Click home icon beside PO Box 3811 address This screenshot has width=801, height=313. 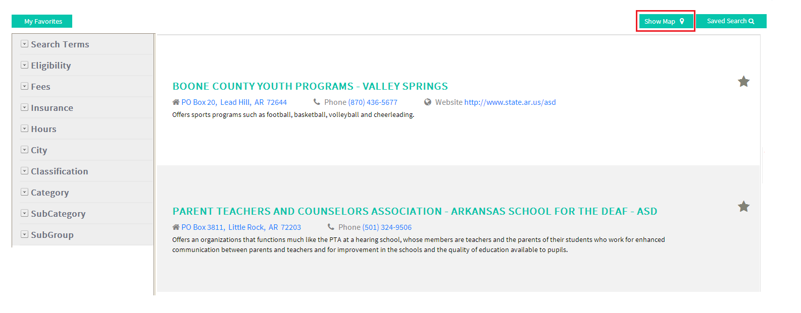(x=176, y=227)
